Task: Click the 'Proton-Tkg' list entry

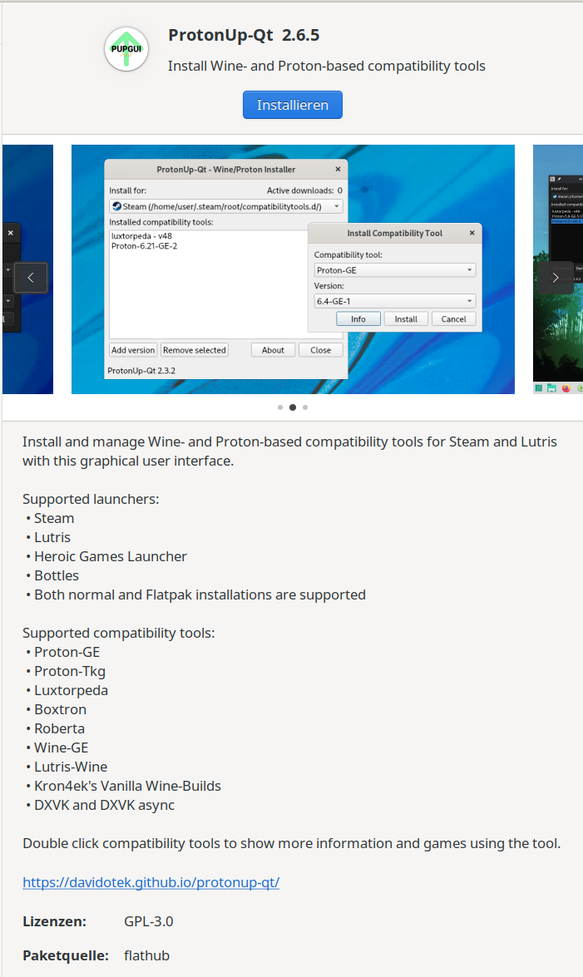Action: [x=70, y=672]
